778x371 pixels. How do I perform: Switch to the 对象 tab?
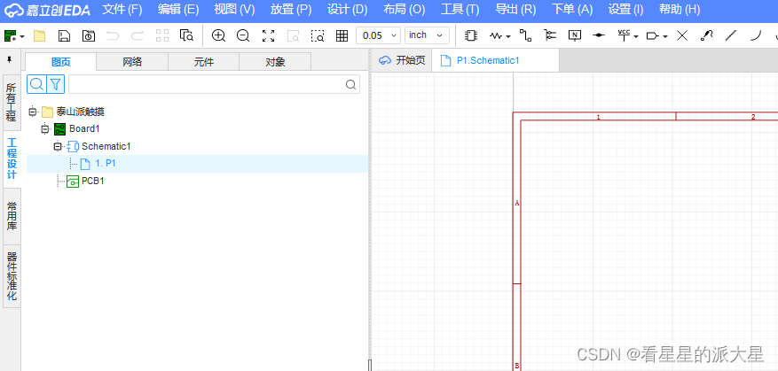tap(275, 62)
